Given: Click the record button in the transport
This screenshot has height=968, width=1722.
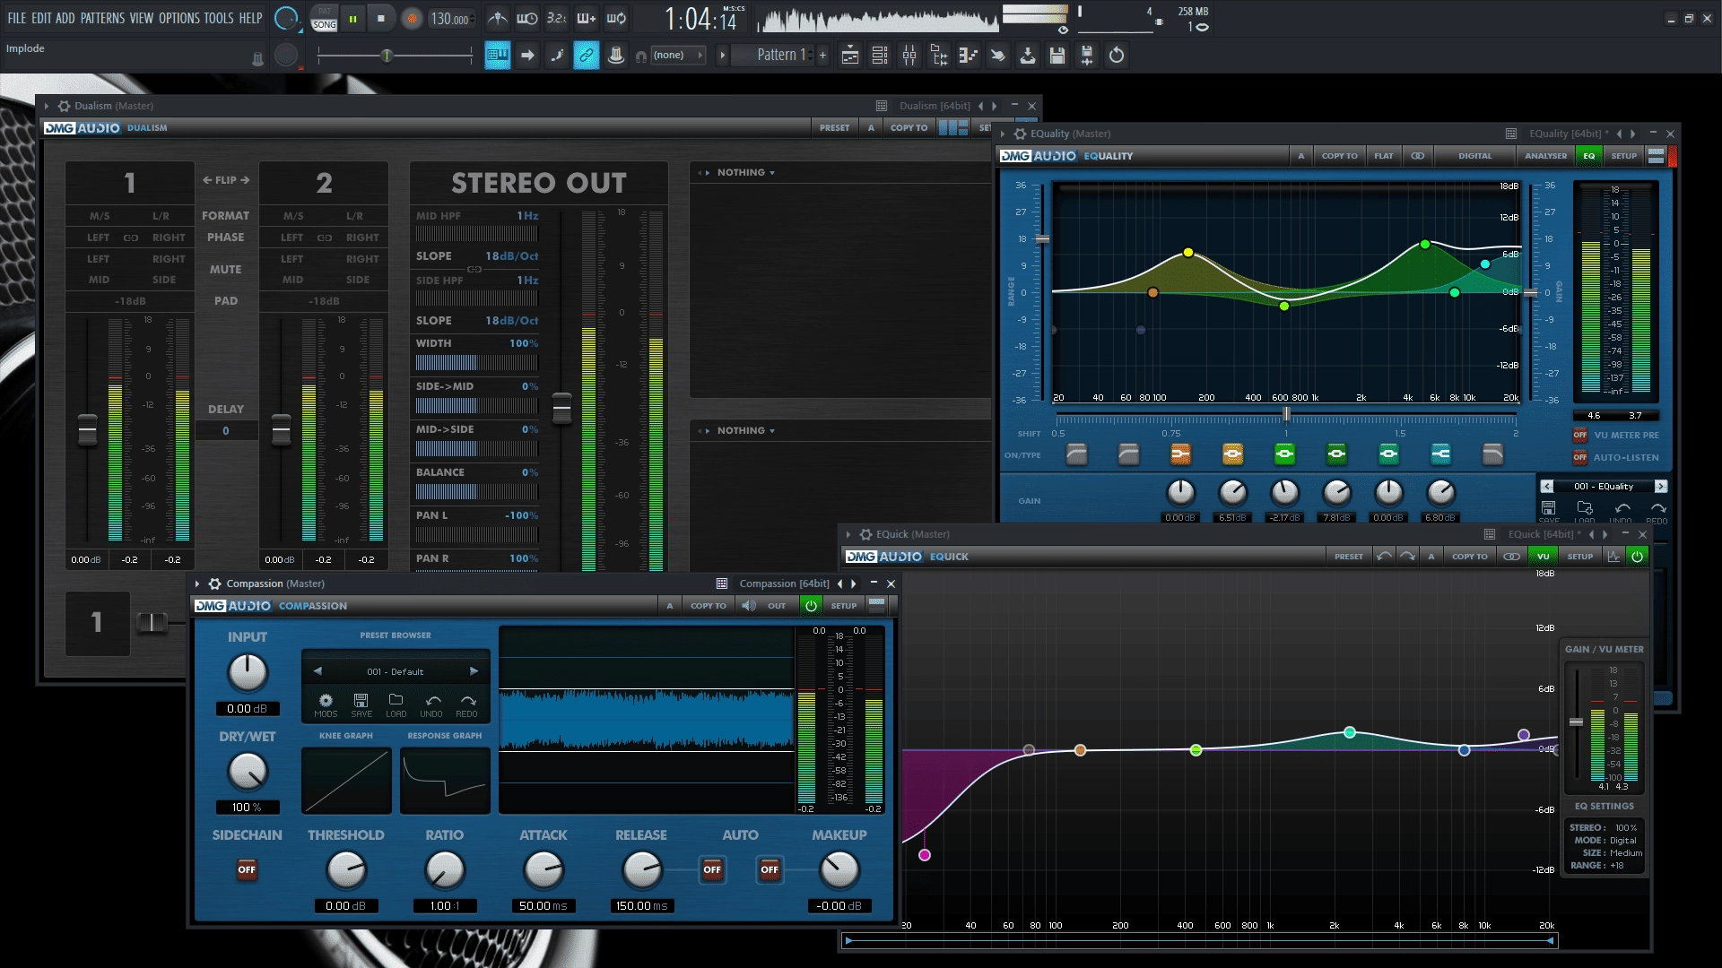Looking at the screenshot, I should coord(413,17).
